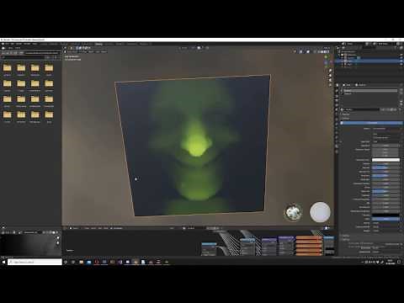Toggle the camera view icon

click(x=330, y=80)
